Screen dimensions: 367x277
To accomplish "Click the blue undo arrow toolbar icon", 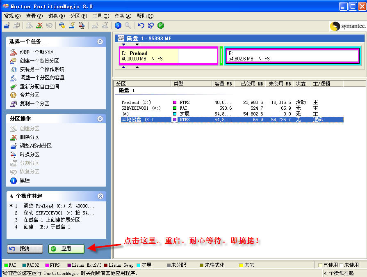I will 141,25.
